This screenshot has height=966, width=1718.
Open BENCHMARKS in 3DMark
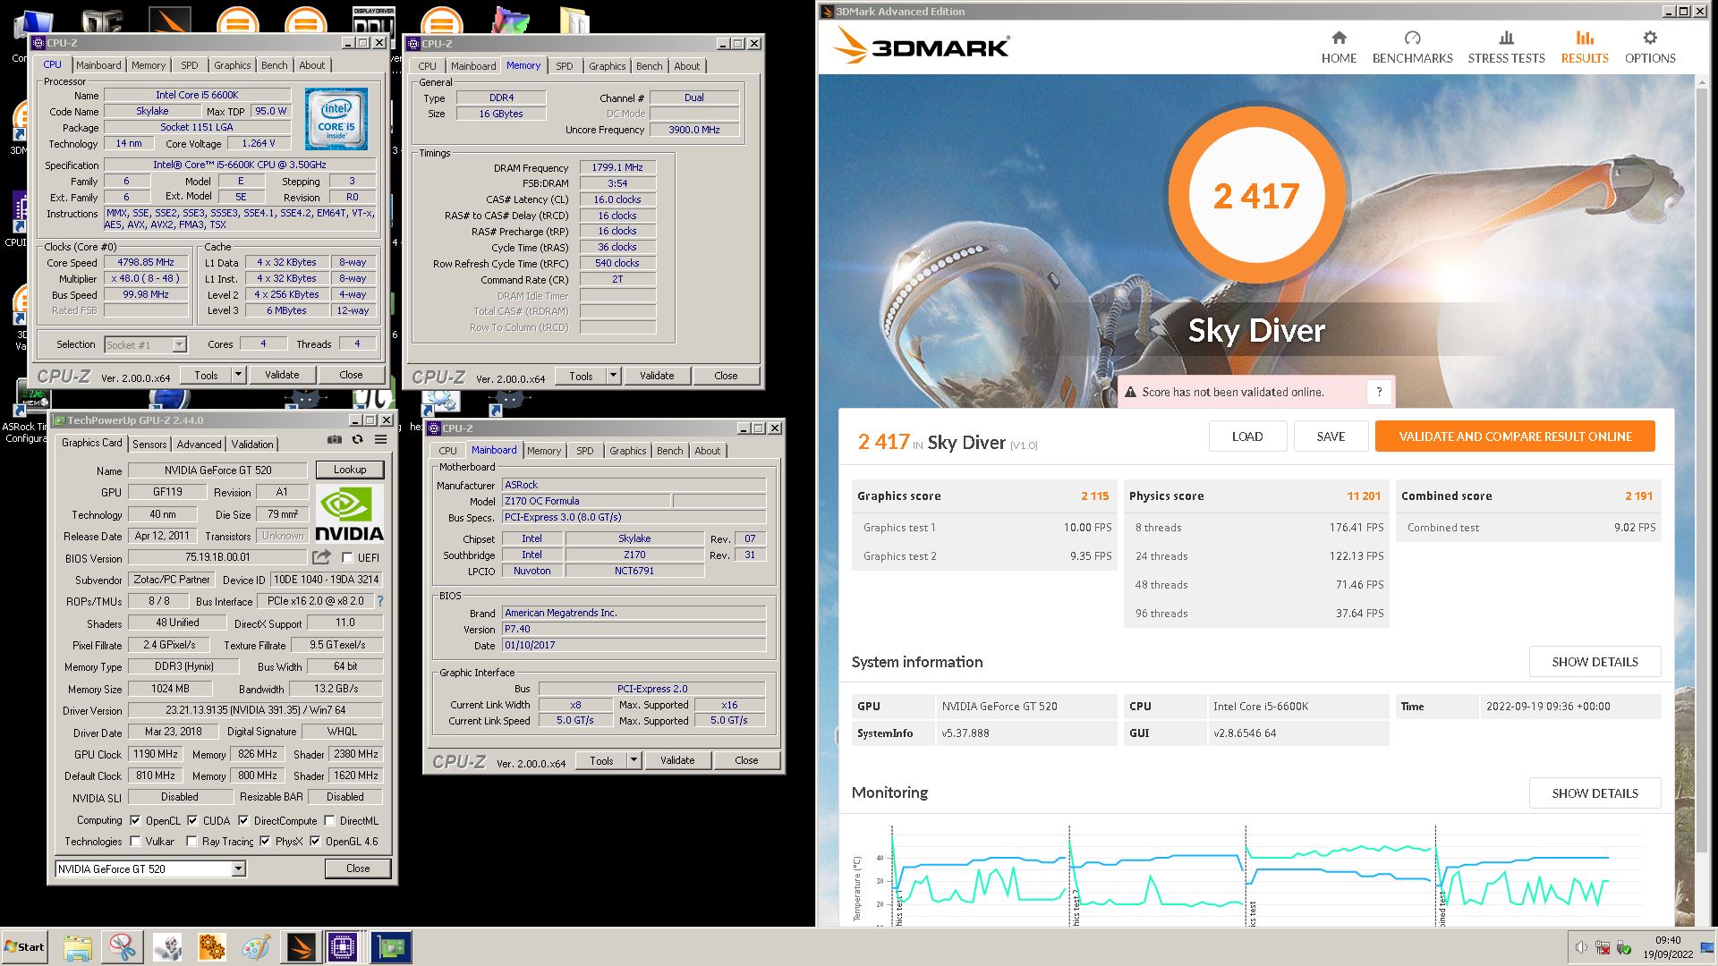pos(1412,47)
